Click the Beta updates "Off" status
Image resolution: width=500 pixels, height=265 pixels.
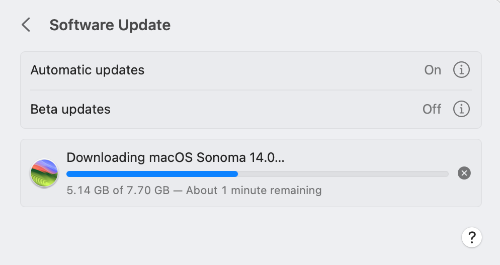(432, 109)
